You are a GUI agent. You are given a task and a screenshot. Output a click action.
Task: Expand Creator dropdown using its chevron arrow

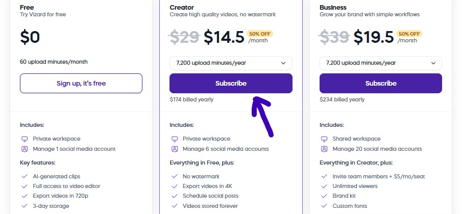tap(284, 63)
